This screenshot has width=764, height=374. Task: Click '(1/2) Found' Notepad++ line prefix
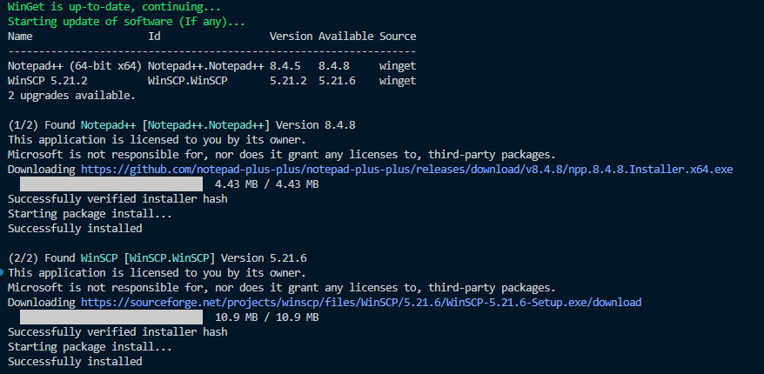[x=42, y=125]
